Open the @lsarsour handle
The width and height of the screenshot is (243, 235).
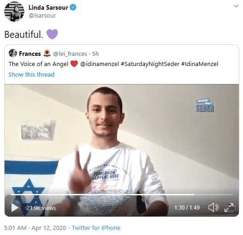42,15
